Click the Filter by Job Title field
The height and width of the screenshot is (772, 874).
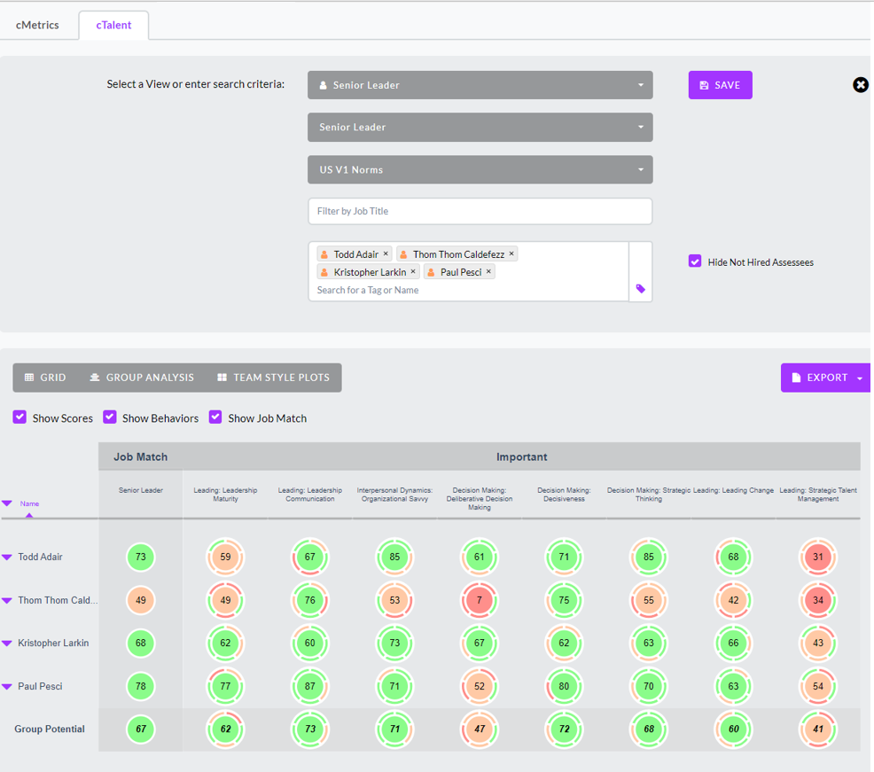coord(479,211)
